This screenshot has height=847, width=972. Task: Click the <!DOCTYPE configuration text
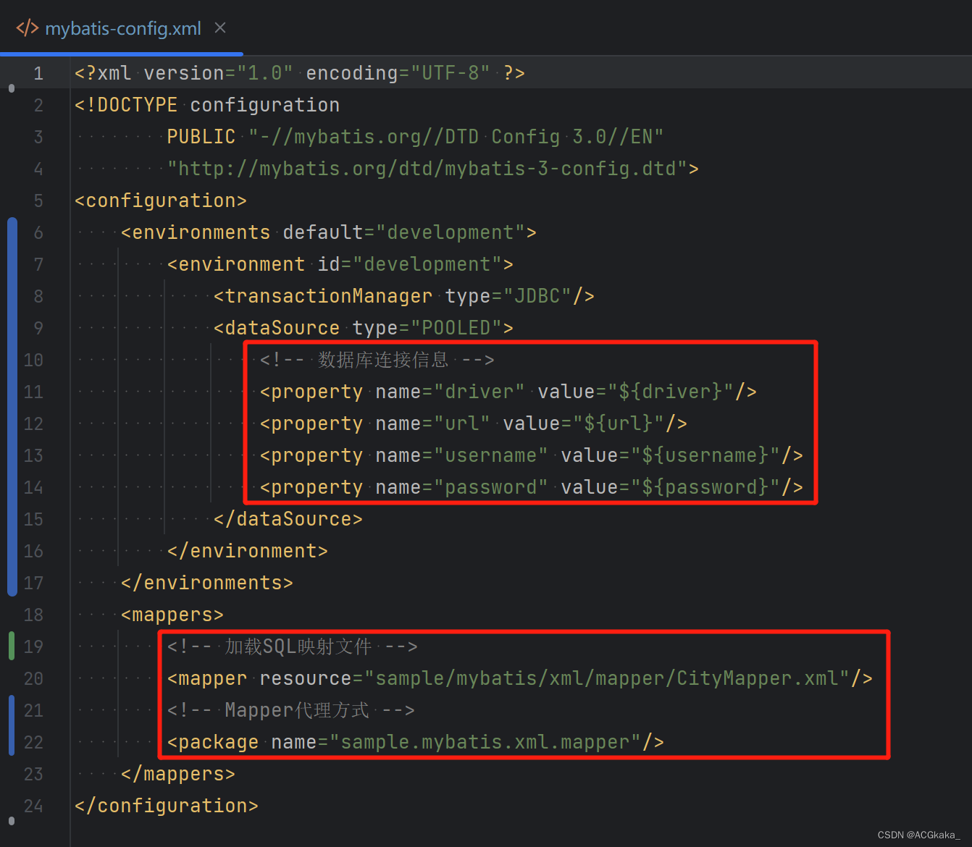[x=207, y=105]
